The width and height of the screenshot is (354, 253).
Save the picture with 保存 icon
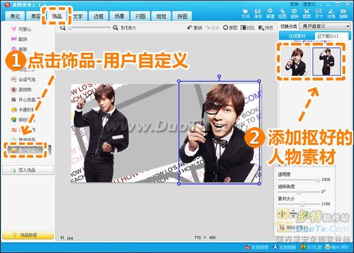(x=258, y=14)
